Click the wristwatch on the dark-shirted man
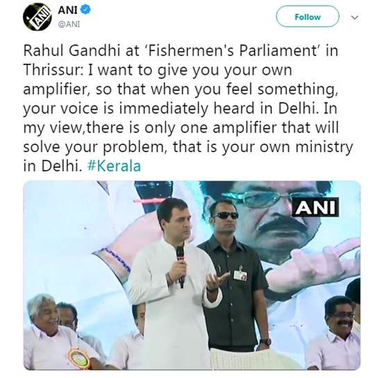 pos(265,342)
